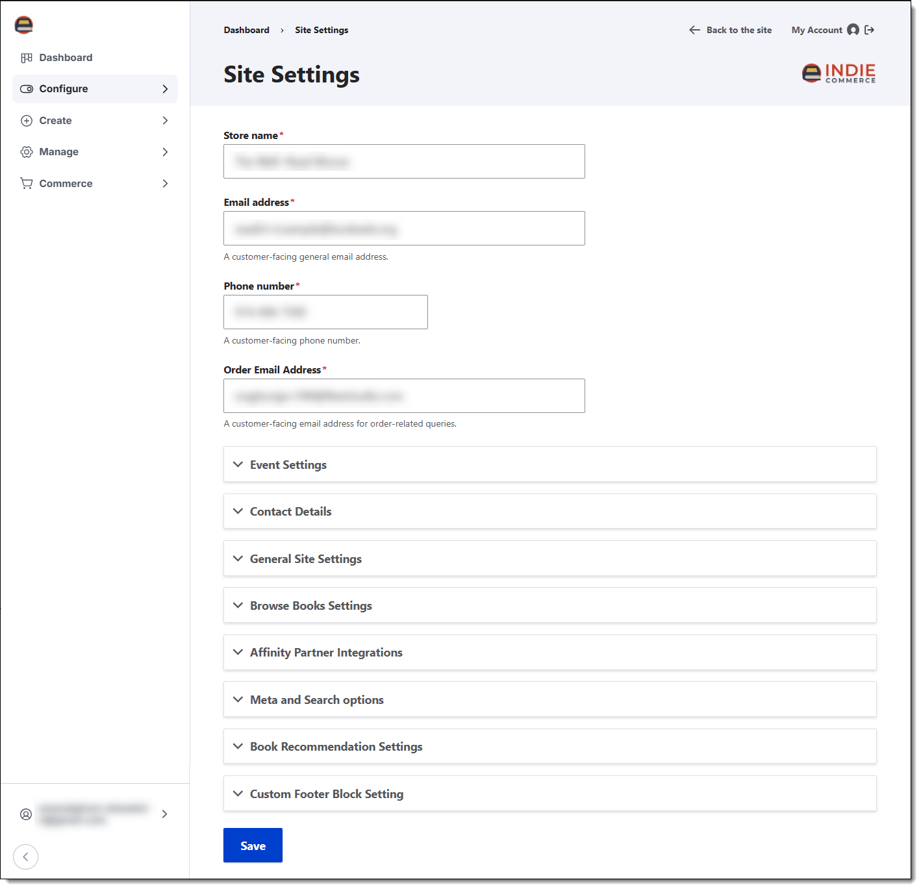Screen dimensions: 921x889
Task: Select the Manage sidebar menu item
Action: pyautogui.click(x=95, y=152)
